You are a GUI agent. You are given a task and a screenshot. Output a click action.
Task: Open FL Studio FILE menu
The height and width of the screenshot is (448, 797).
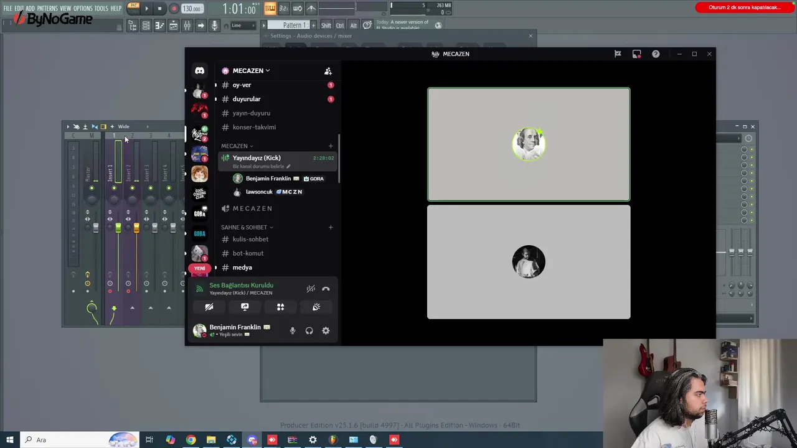pyautogui.click(x=7, y=9)
